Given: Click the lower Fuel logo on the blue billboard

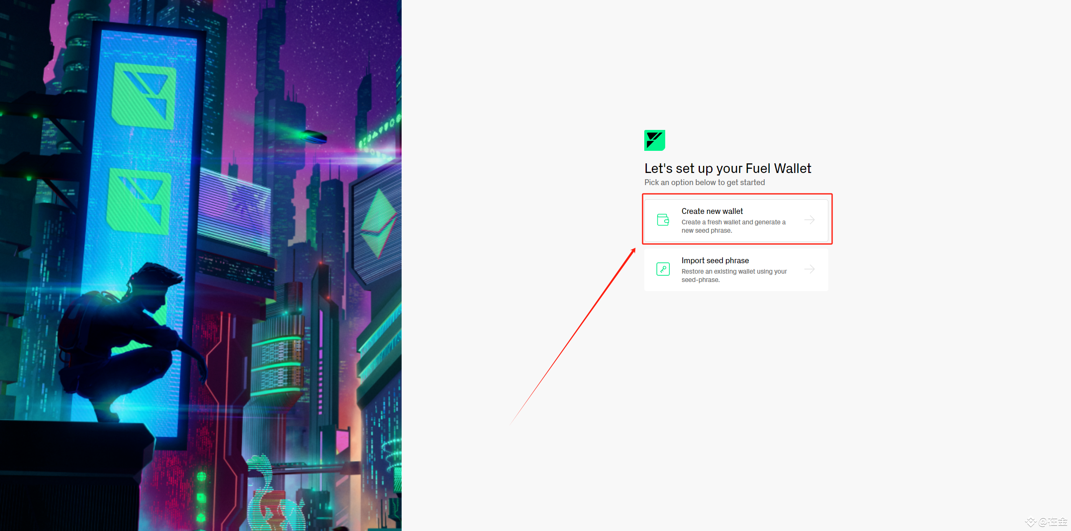Looking at the screenshot, I should point(138,201).
